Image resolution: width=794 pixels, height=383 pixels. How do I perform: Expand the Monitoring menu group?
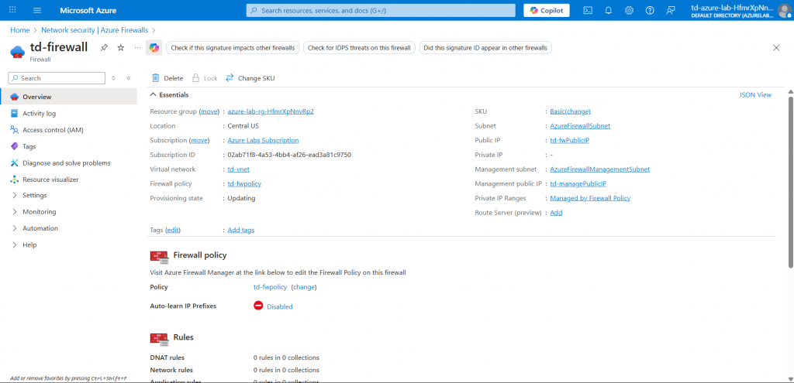[x=14, y=212]
